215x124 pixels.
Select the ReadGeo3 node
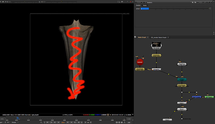[x=182, y=64]
